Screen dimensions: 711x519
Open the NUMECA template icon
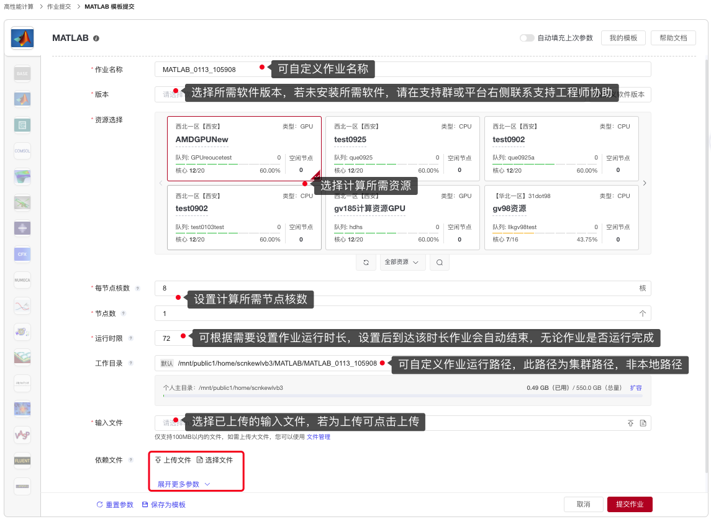coord(22,280)
